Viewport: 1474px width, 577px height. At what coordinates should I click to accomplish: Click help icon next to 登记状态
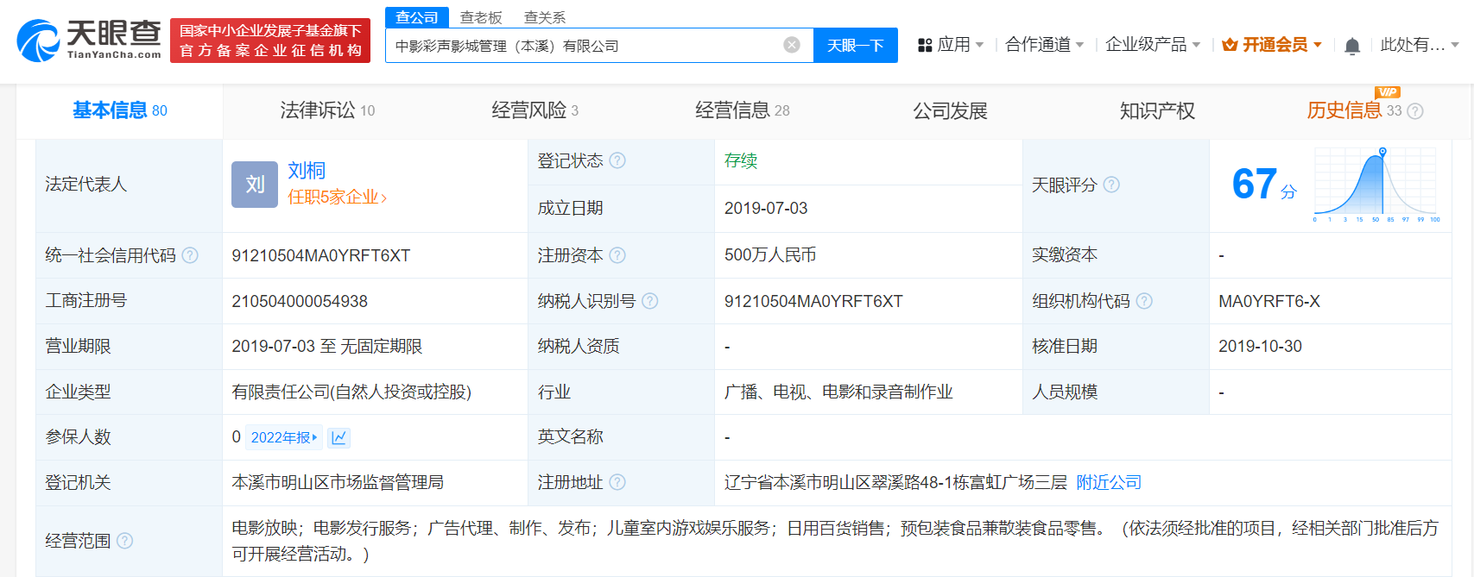coord(617,160)
